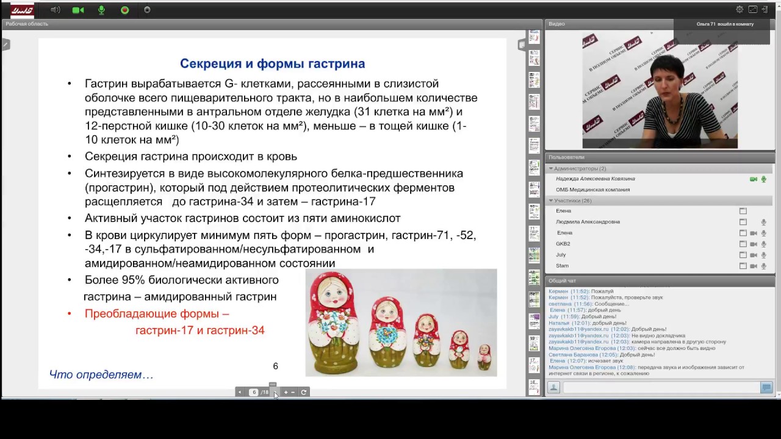Click the user icon left of chat input
This screenshot has height=439, width=781.
(553, 388)
